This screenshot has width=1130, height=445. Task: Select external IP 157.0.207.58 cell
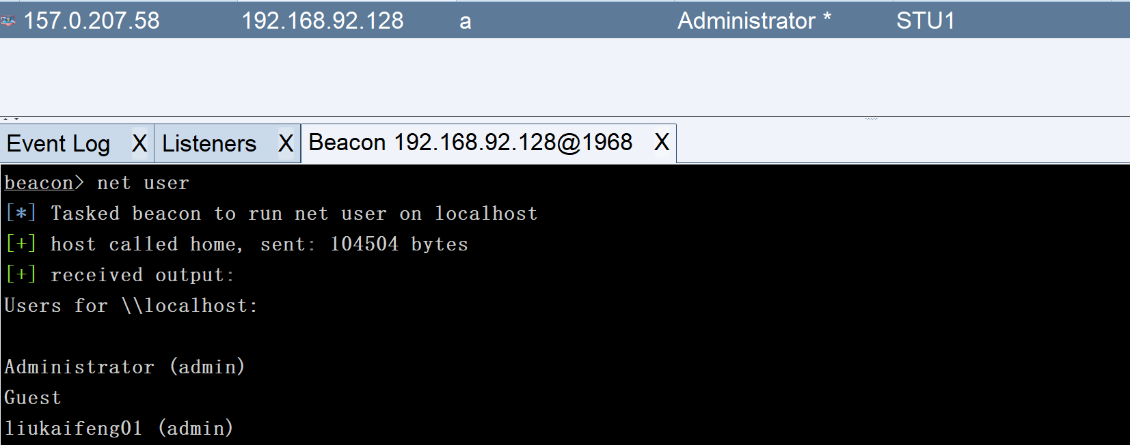pyautogui.click(x=92, y=21)
